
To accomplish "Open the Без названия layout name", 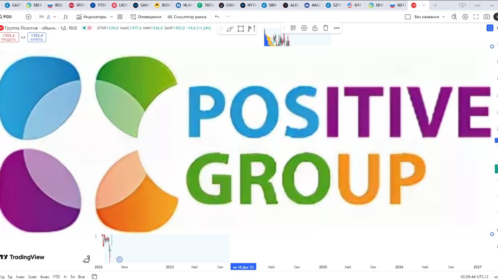I will 426,17.
